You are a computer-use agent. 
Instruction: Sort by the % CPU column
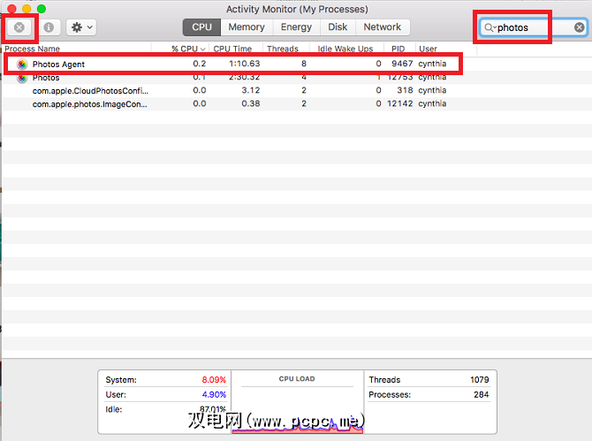(x=188, y=49)
